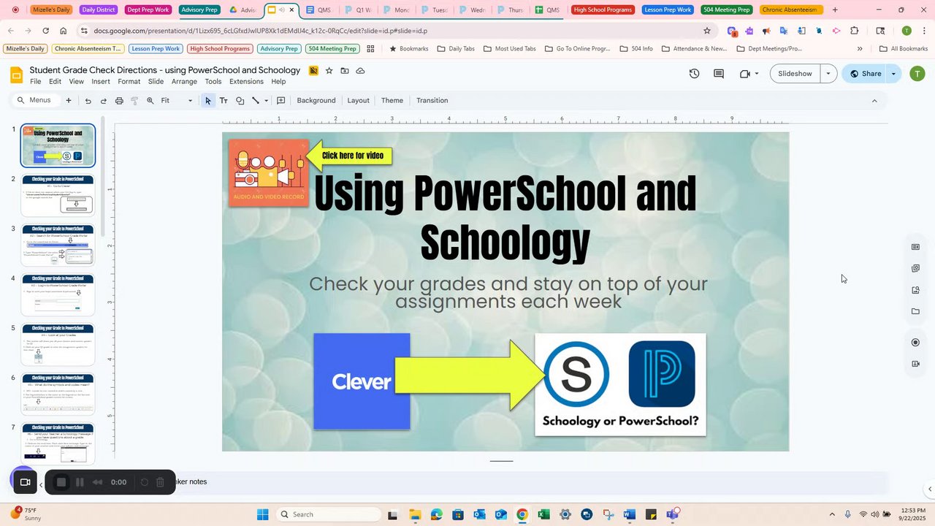Screen dimensions: 935x526
Task: Stop the screen recording
Action: tap(61, 482)
